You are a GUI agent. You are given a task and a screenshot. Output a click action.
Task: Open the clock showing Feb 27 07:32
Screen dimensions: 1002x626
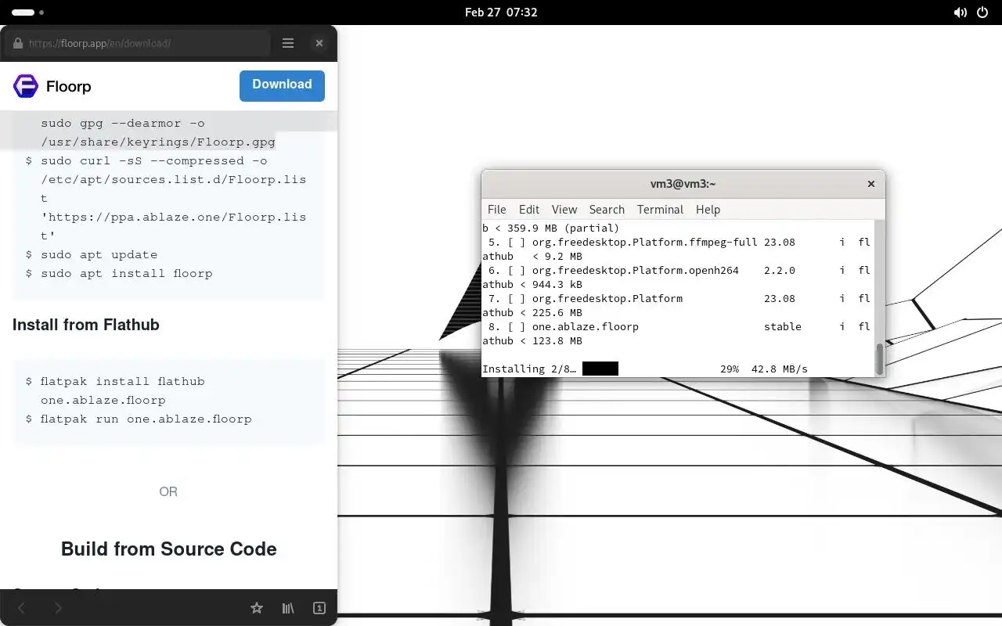[501, 13]
